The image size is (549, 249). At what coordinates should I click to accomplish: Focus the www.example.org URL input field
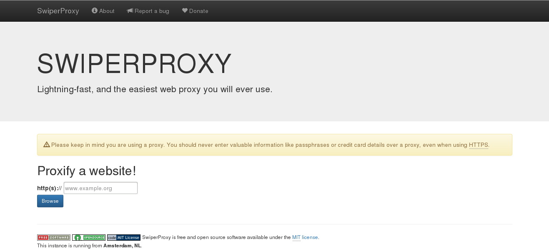[100, 188]
